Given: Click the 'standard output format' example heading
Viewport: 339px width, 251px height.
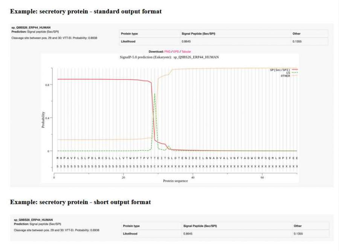Looking at the screenshot, I should tap(86, 11).
